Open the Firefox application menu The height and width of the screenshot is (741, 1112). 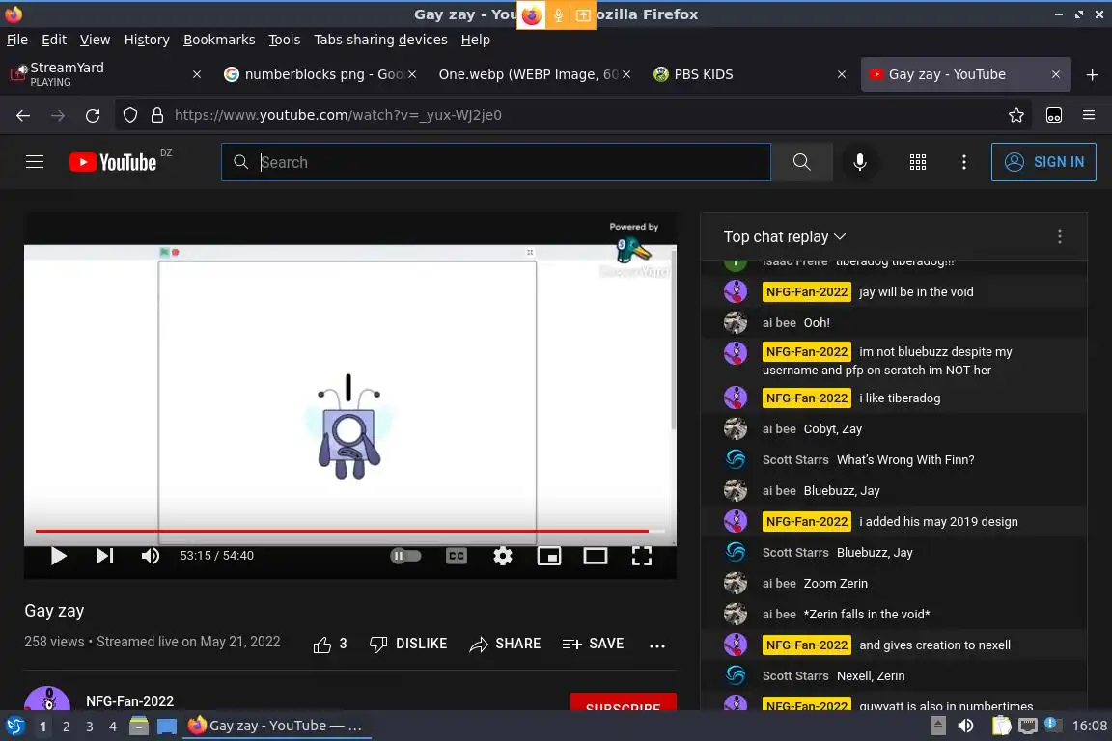pyautogui.click(x=1089, y=115)
